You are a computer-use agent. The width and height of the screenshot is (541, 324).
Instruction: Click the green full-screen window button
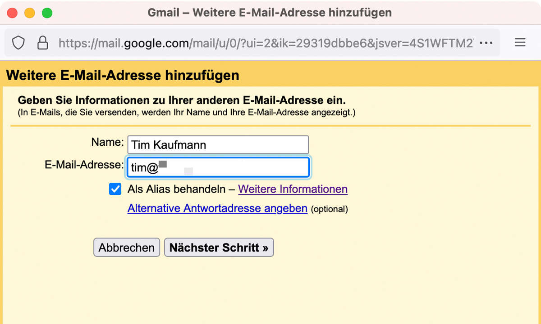coord(47,13)
